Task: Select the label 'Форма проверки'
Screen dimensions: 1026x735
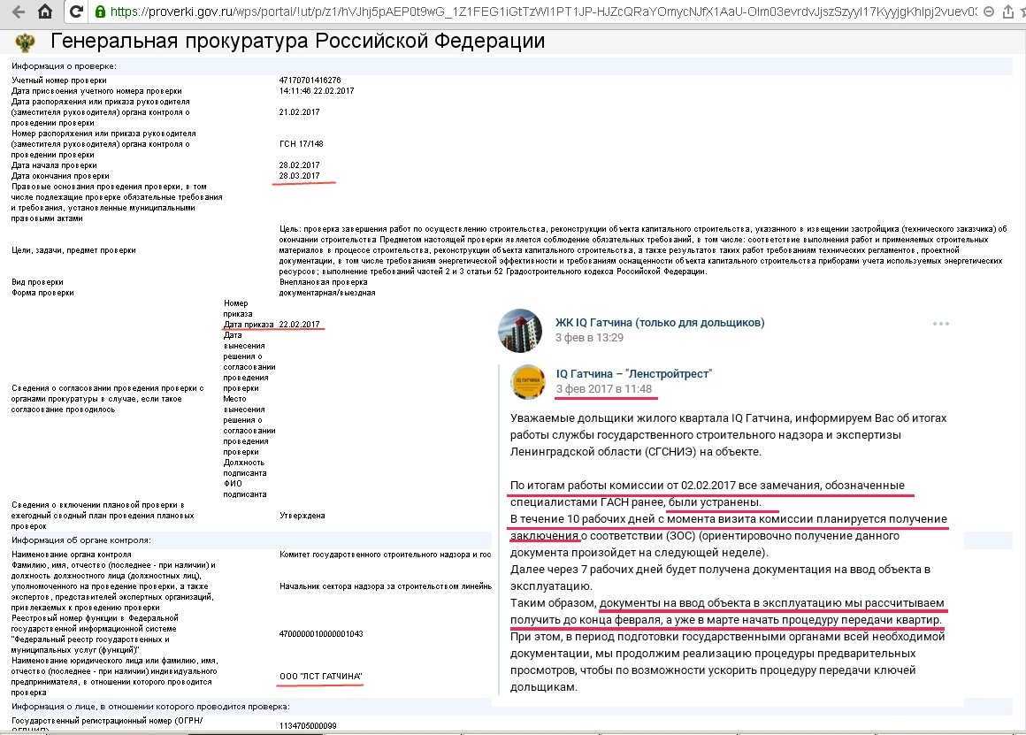Action: tap(42, 293)
